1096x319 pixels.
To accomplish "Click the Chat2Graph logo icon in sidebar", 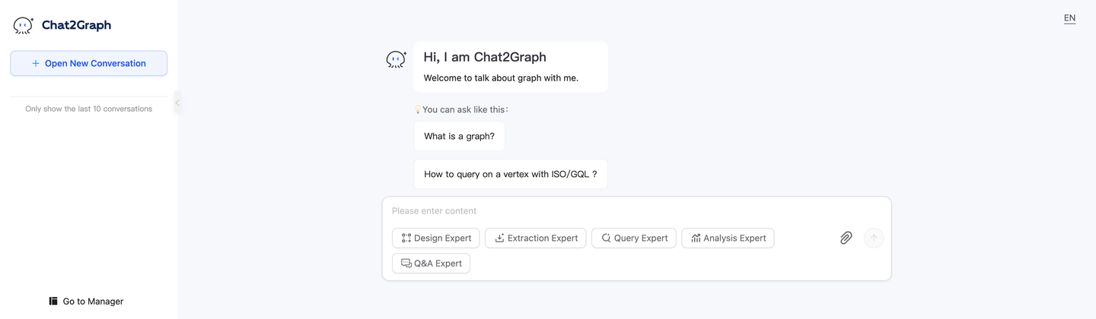I will [x=24, y=25].
